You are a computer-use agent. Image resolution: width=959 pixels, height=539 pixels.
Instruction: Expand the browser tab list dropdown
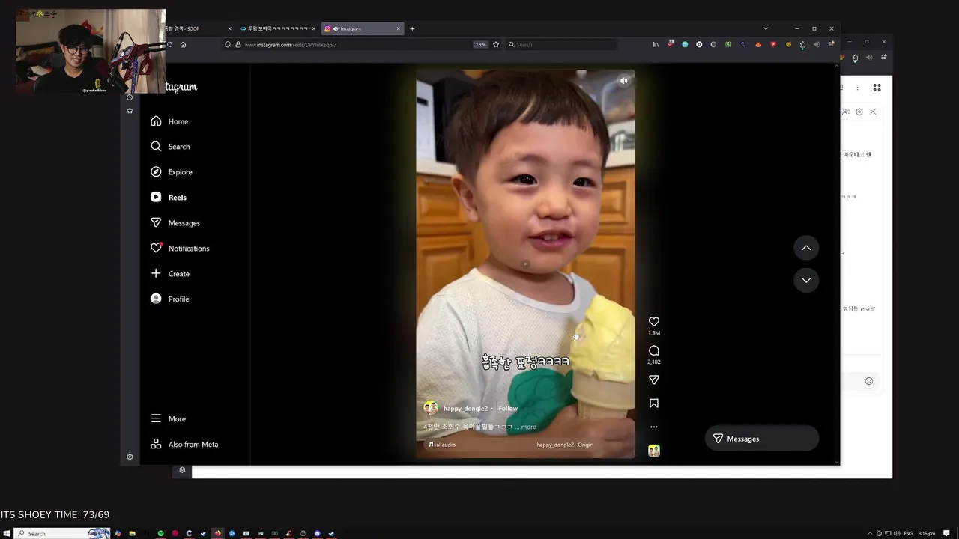click(x=766, y=28)
